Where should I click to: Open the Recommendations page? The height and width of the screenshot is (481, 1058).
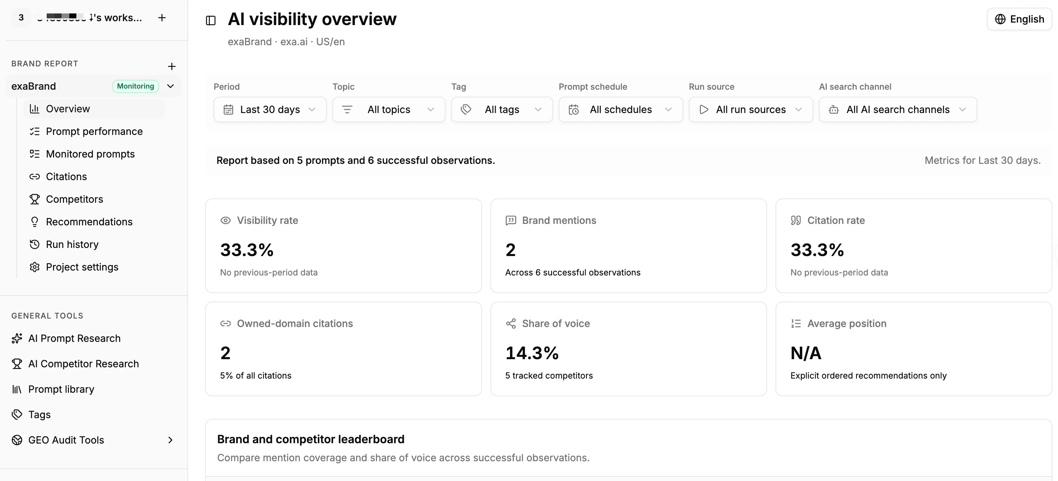point(94,222)
